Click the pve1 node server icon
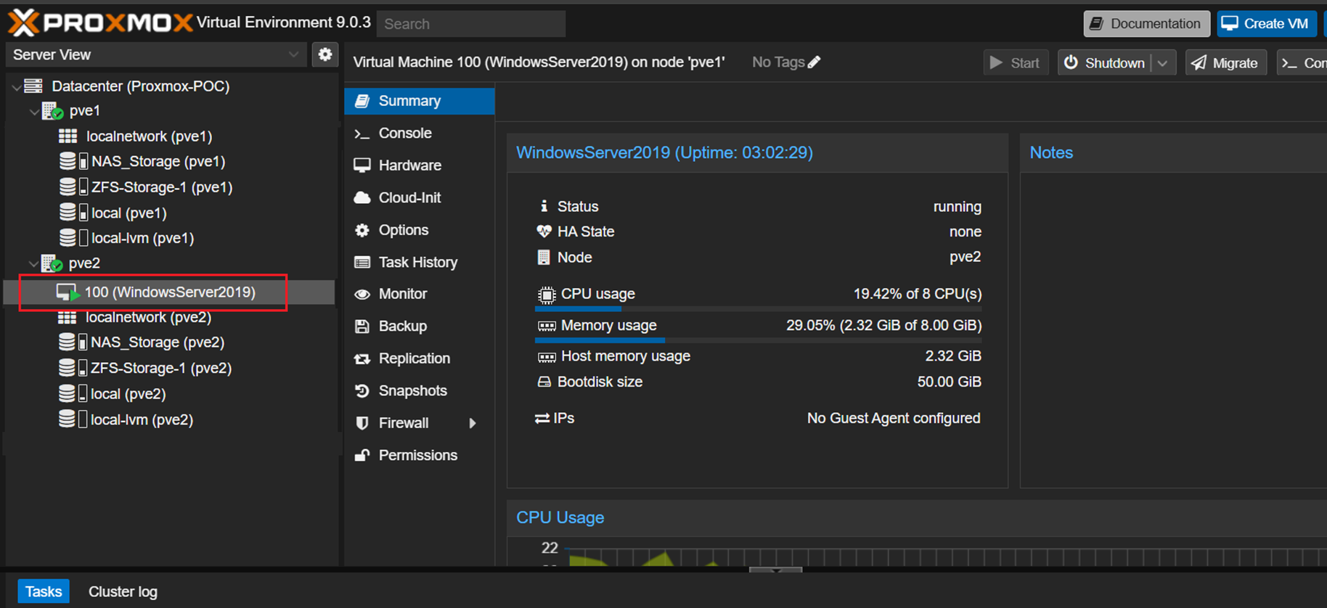The image size is (1327, 608). click(x=52, y=111)
